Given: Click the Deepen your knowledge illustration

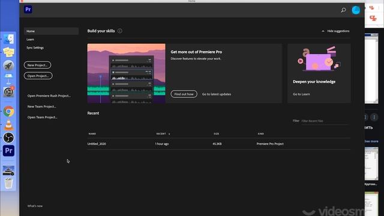Looking at the screenshot, I should click(319, 59).
